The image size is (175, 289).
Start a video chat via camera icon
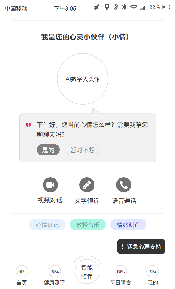pos(50,185)
